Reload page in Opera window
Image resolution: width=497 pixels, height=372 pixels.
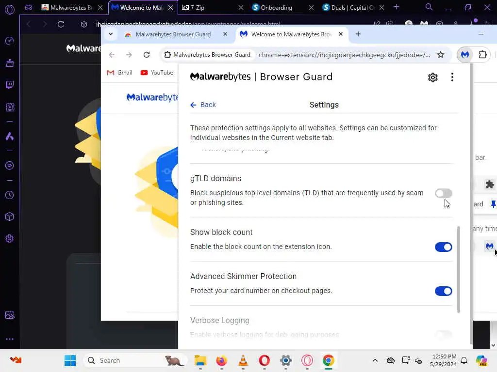point(61,24)
